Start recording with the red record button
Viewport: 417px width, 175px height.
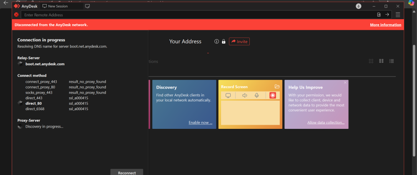pyautogui.click(x=273, y=96)
